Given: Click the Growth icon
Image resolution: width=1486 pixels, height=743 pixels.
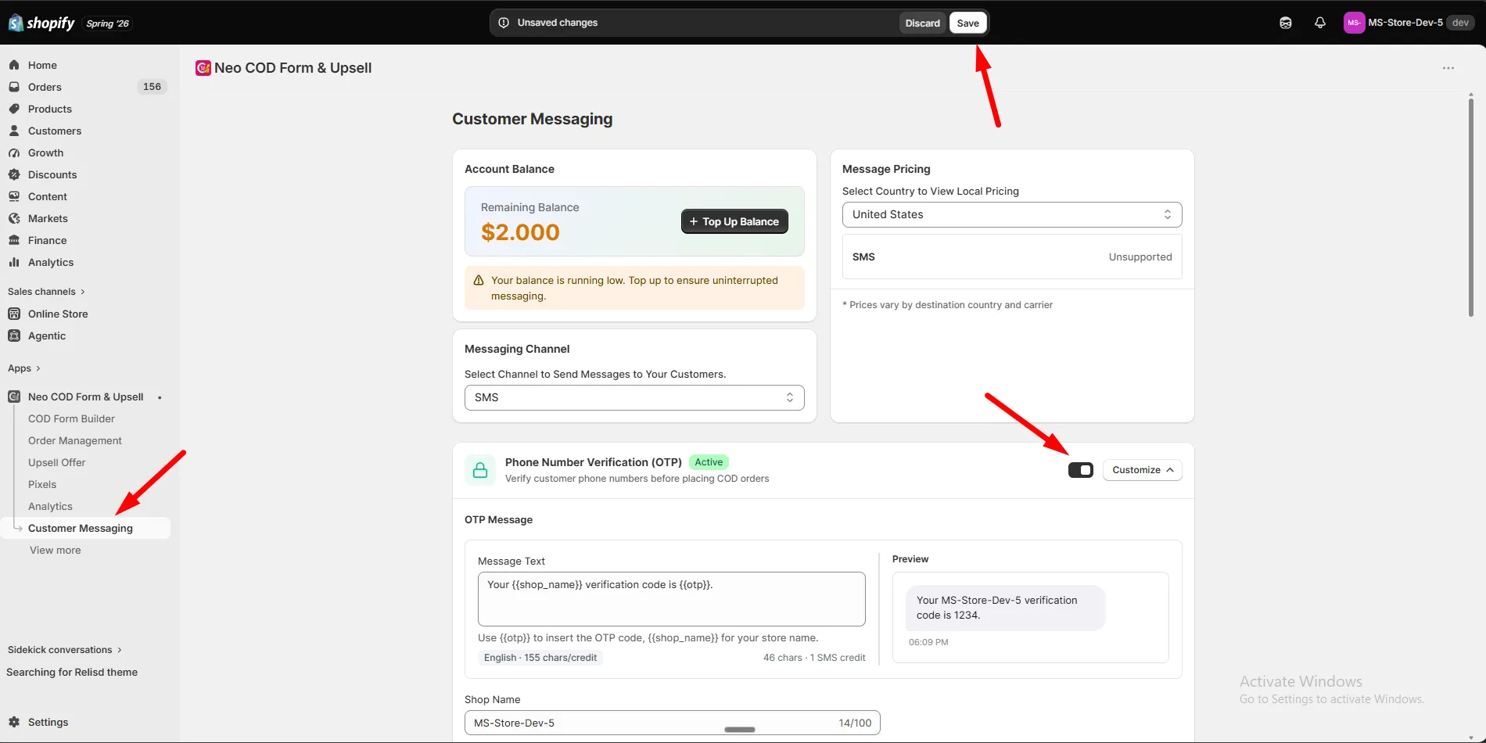Looking at the screenshot, I should pos(14,153).
